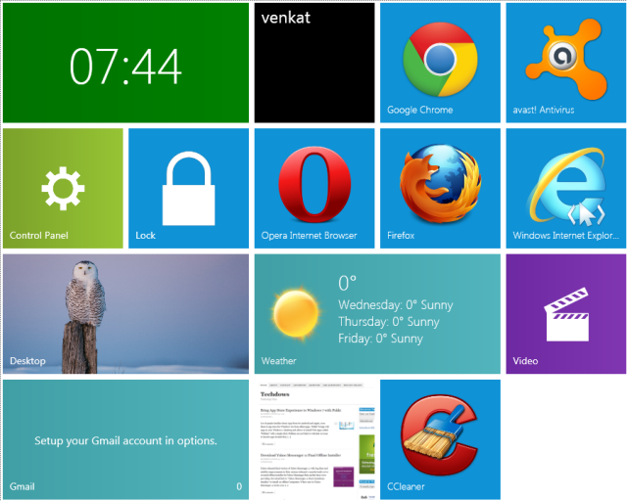Click the 'CCleaner' label text
The image size is (627, 501).
click(x=406, y=486)
